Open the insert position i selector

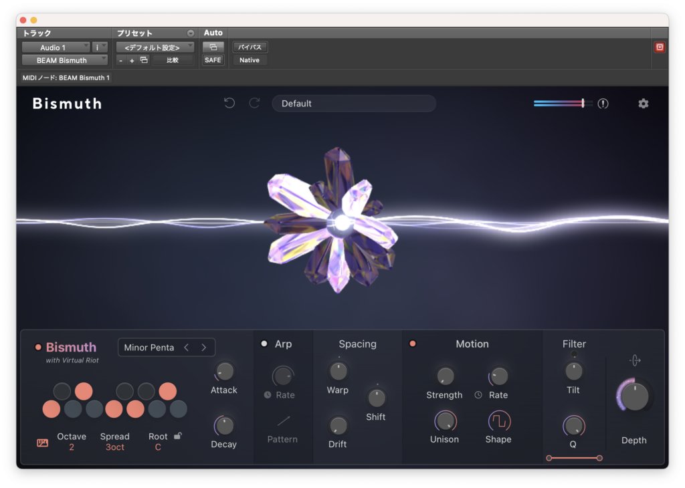(100, 47)
